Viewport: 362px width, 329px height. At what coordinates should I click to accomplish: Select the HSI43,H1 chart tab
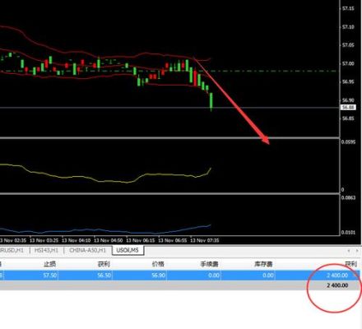[46, 250]
